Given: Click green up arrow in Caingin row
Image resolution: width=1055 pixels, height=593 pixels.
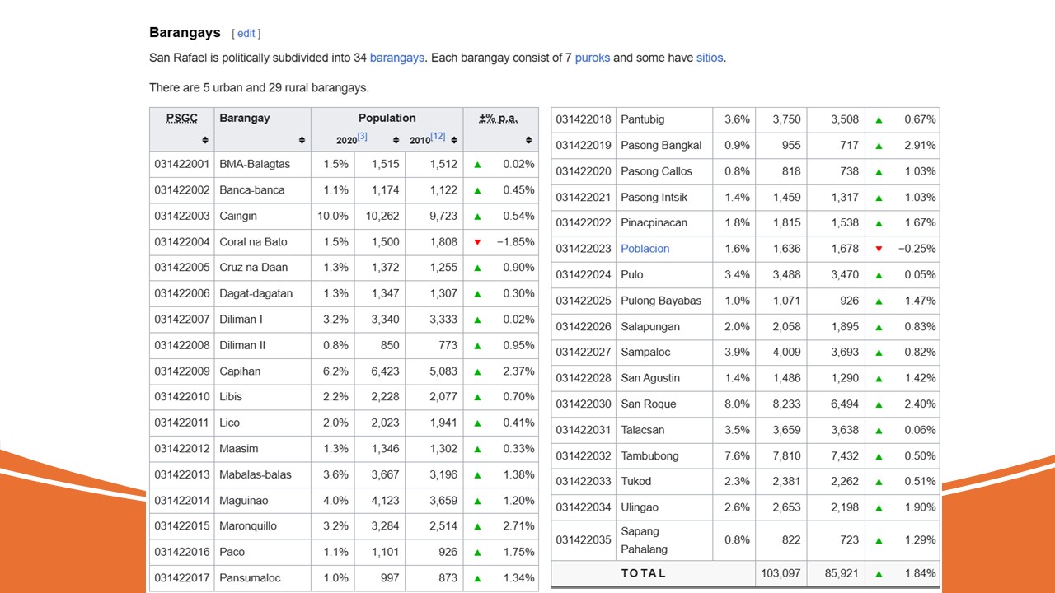Looking at the screenshot, I should click(x=477, y=216).
